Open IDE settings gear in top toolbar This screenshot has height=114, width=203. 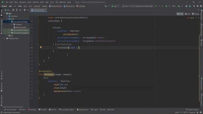coord(198,6)
